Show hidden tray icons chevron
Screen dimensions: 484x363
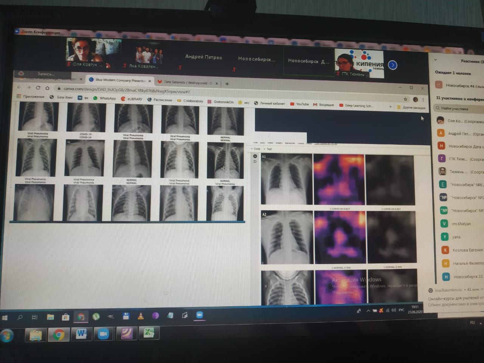click(368, 311)
